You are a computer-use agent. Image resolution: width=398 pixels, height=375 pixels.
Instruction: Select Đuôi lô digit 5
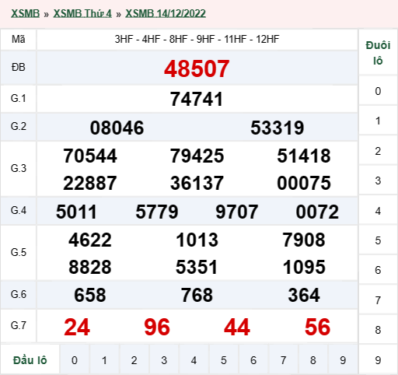pos(378,240)
